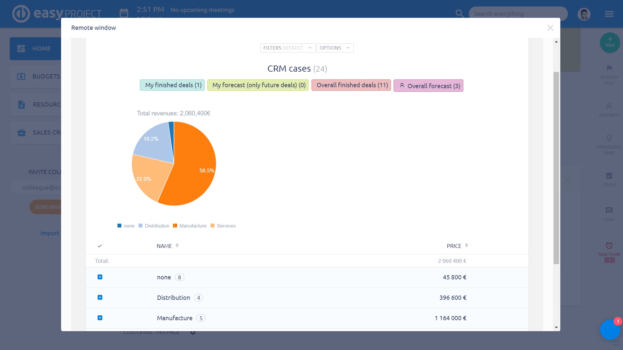623x350 pixels.
Task: Toggle the select-all checkmark in table header
Action: click(x=100, y=246)
